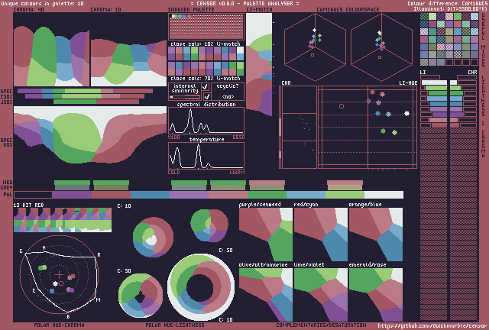Click the '6650' temperature value
489x330 pixels.
[x=238, y=137]
